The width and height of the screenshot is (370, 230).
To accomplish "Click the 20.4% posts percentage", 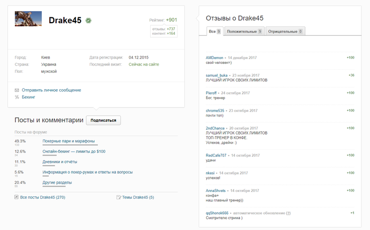I will 20,183.
